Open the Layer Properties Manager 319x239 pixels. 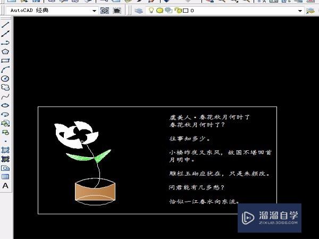(139, 11)
